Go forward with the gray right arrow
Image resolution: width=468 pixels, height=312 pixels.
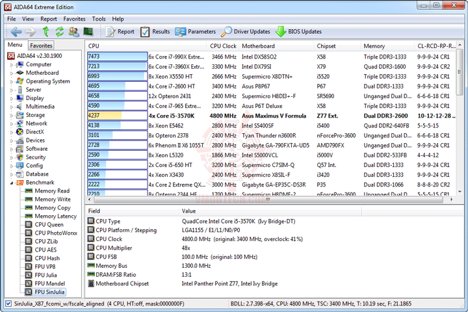coord(30,32)
